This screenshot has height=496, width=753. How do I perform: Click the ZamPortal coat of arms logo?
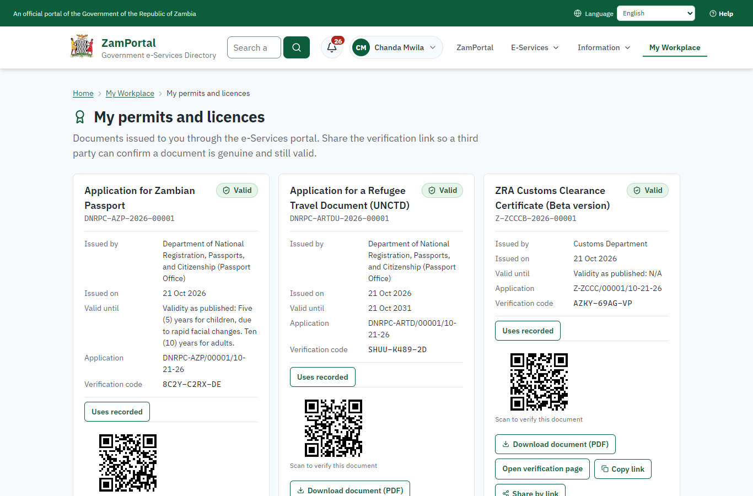(x=82, y=47)
